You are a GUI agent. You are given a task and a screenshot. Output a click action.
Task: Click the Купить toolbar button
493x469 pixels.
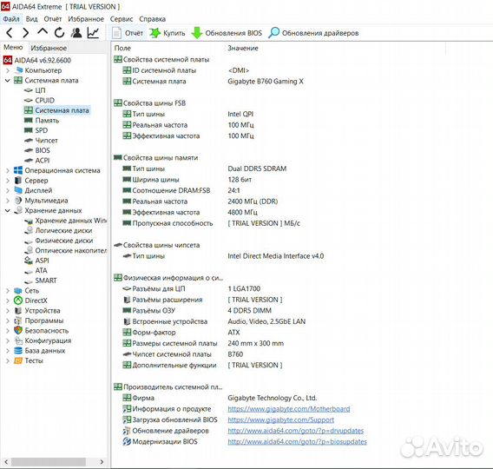click(x=167, y=33)
